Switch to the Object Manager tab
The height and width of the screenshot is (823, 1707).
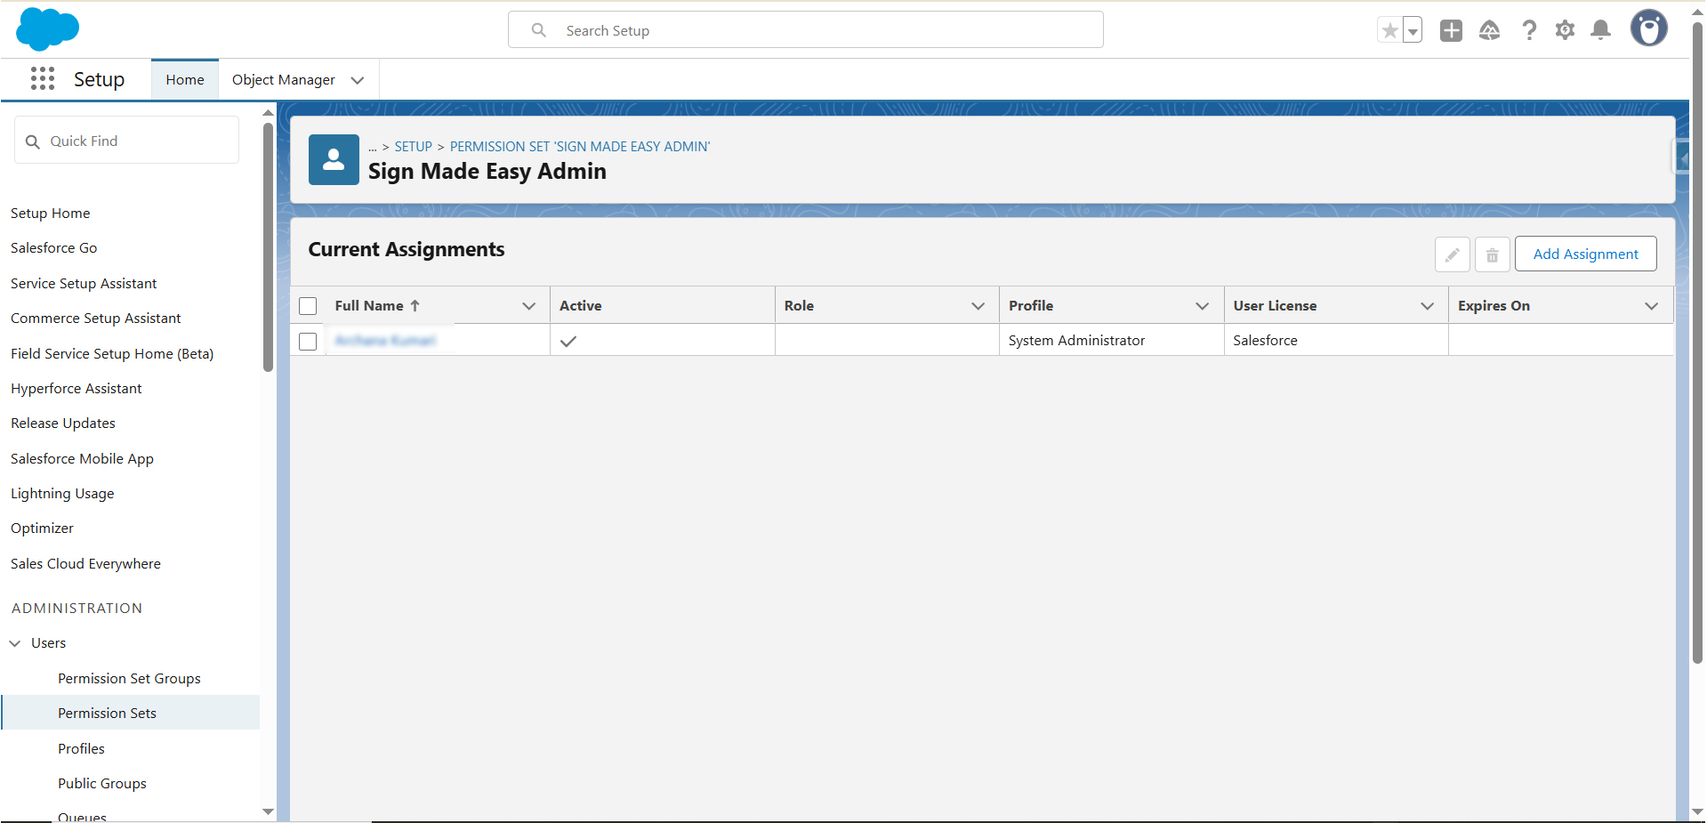click(x=284, y=80)
